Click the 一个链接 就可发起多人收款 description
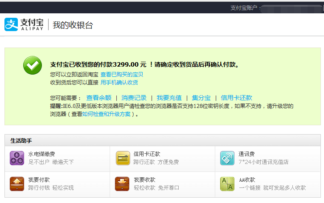324x203 pixels. (x=272, y=188)
